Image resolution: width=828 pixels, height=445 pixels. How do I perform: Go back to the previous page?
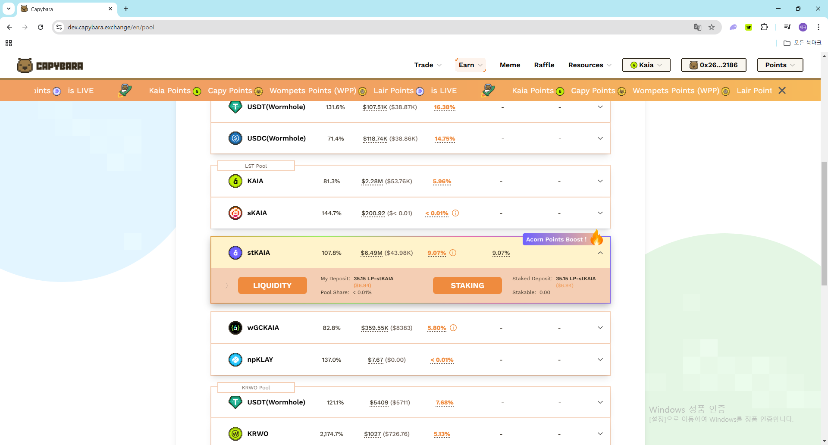coord(9,27)
